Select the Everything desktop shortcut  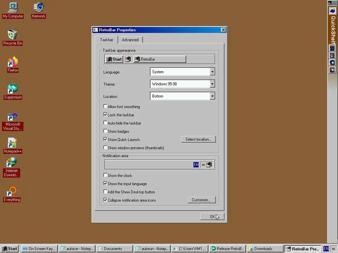click(x=12, y=194)
